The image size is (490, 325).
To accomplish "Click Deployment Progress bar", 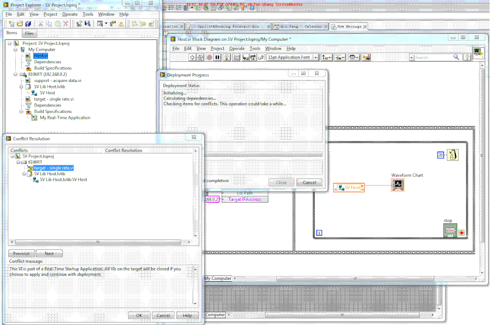I will pos(263,155).
